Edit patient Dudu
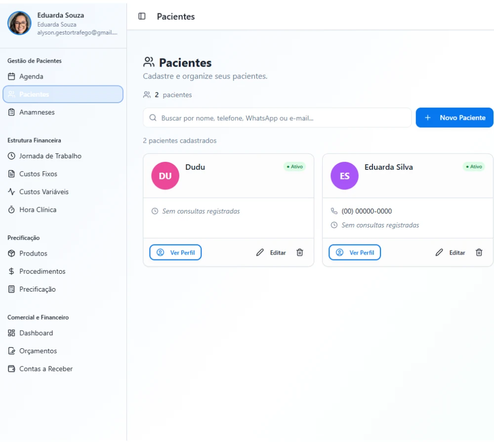Image resolution: width=494 pixels, height=444 pixels. pos(271,253)
